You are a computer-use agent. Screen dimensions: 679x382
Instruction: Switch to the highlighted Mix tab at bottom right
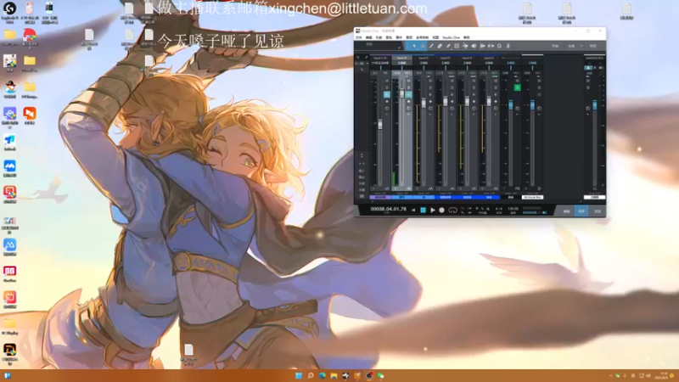click(x=581, y=211)
